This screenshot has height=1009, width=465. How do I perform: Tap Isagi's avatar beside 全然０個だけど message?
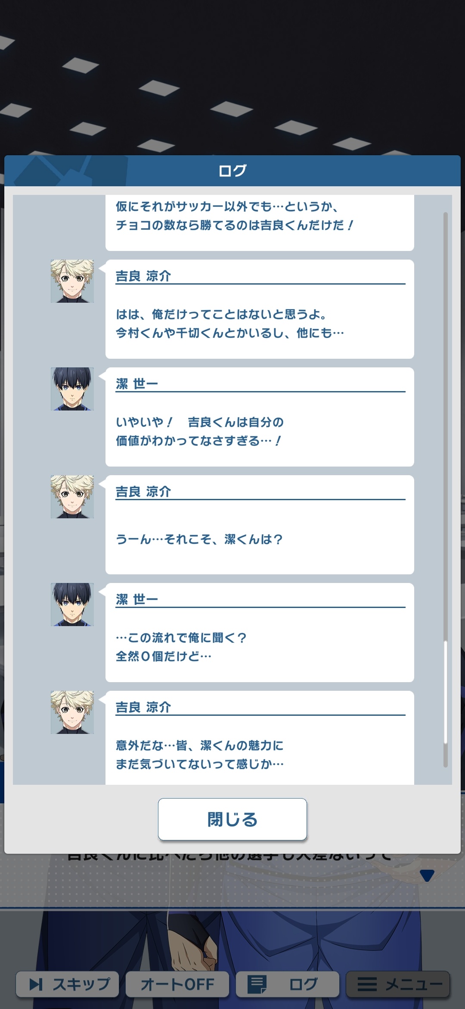pyautogui.click(x=72, y=605)
